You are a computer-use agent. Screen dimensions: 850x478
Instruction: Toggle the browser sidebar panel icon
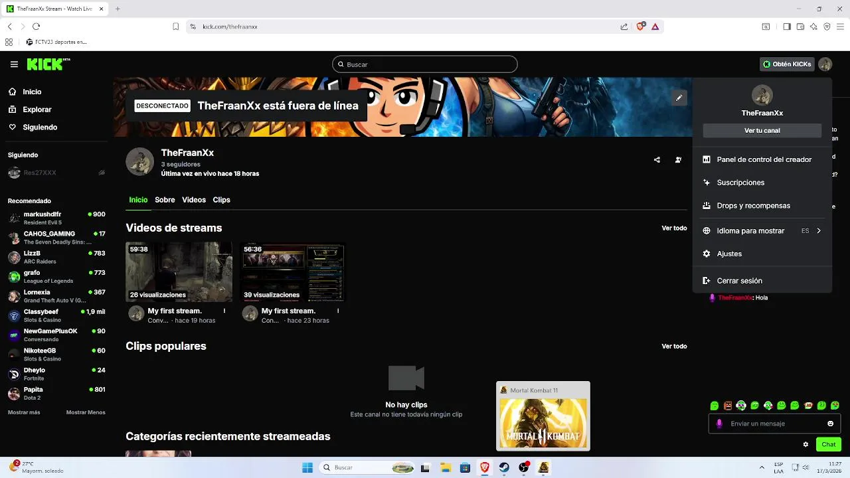click(x=786, y=27)
